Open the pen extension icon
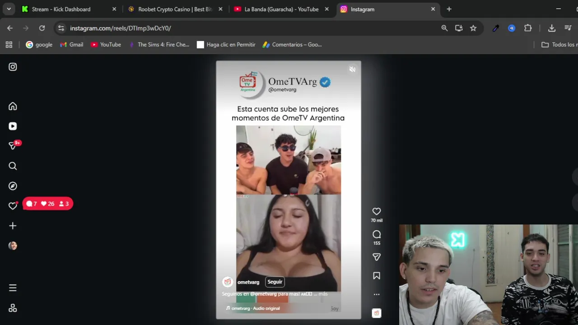The height and width of the screenshot is (325, 578). pos(496,28)
